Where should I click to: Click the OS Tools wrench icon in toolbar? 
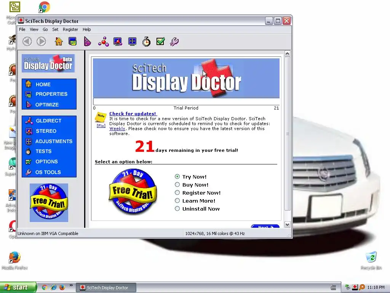(x=174, y=41)
